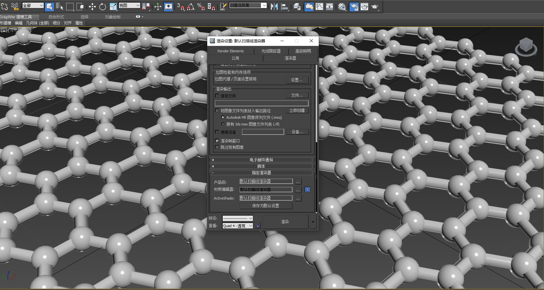
Task: Toggle the view lock next to Quad 4
Action: [258, 226]
